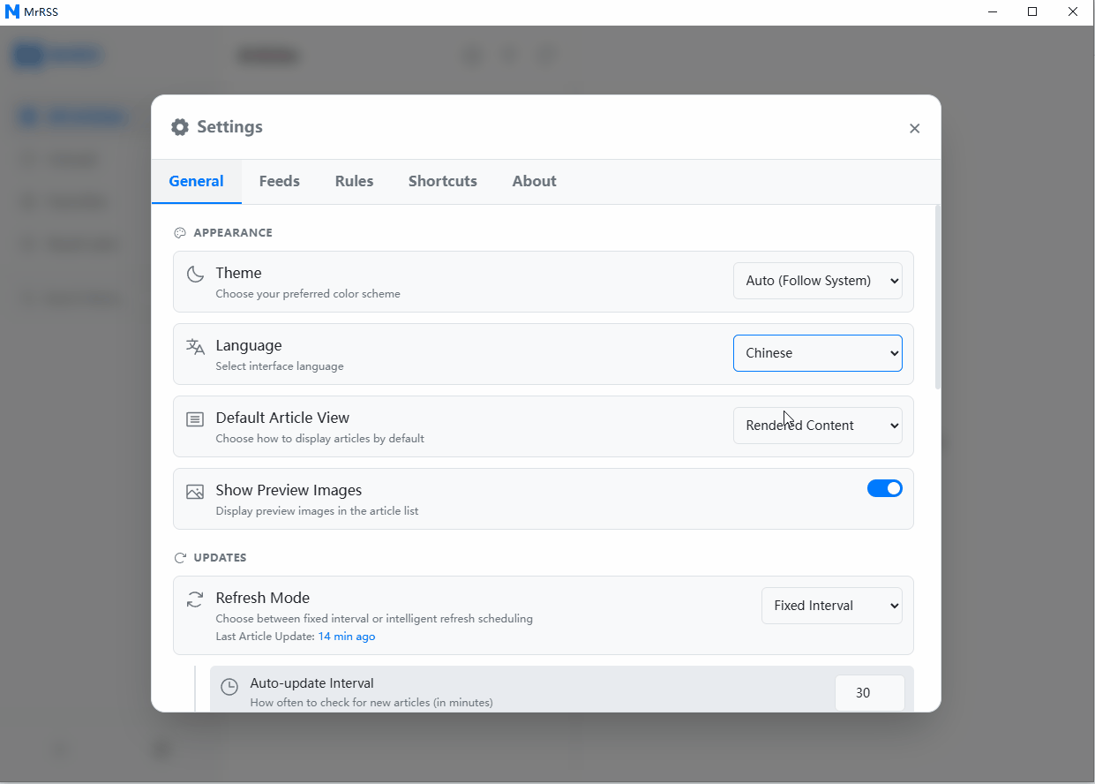Image resolution: width=1095 pixels, height=784 pixels.
Task: Open the Theme dropdown
Action: 817,281
